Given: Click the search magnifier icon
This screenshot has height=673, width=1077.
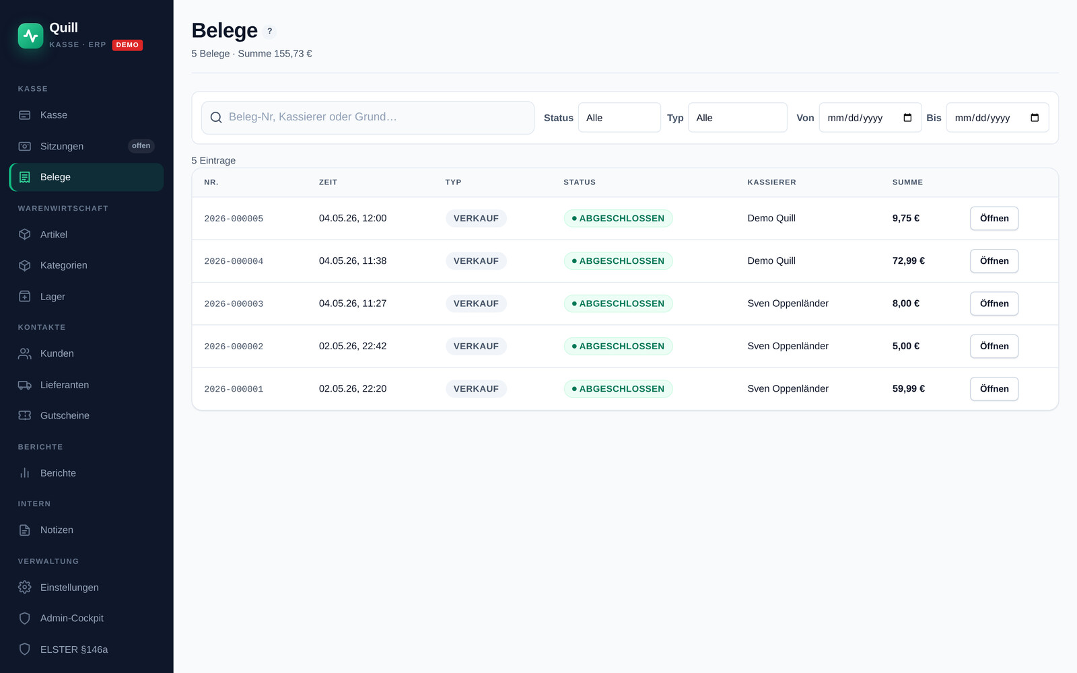Looking at the screenshot, I should tap(216, 118).
